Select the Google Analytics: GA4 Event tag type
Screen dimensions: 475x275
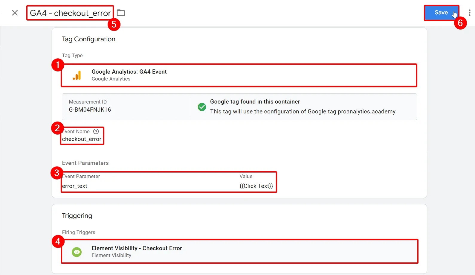click(x=239, y=75)
